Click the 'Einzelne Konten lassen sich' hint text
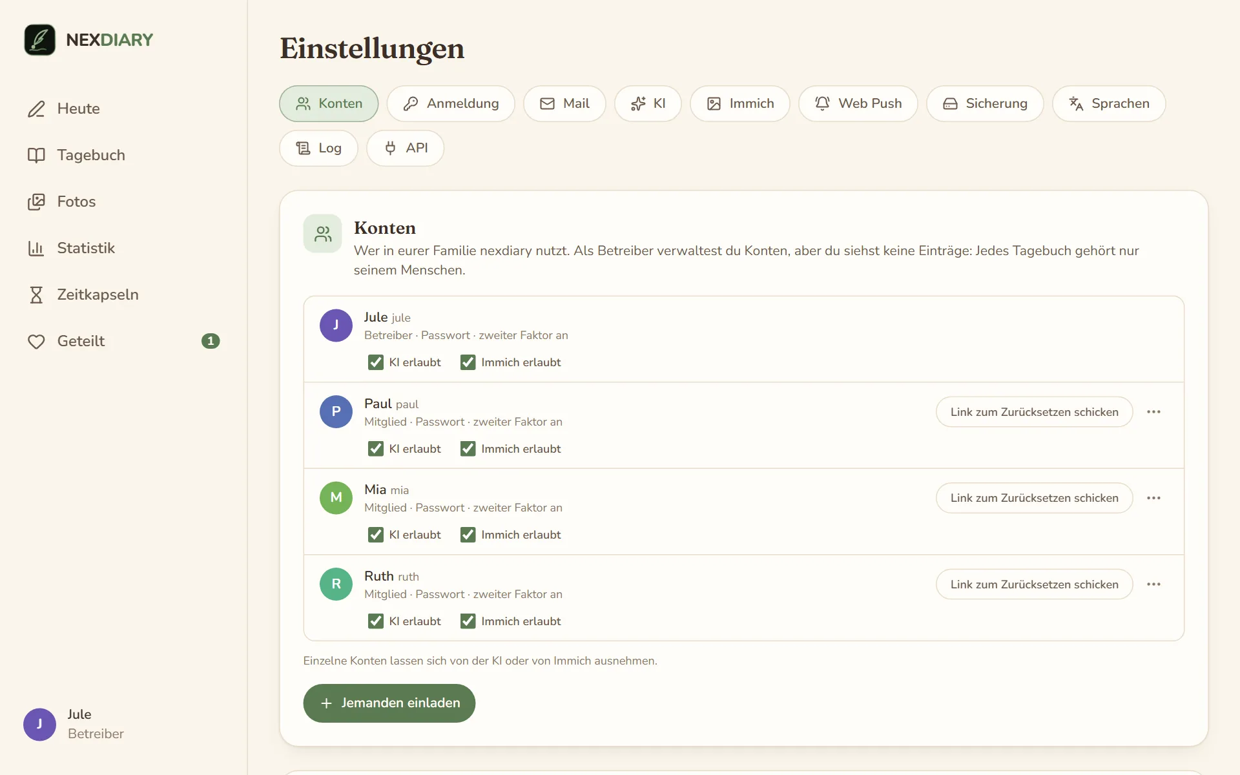The image size is (1240, 775). point(480,661)
